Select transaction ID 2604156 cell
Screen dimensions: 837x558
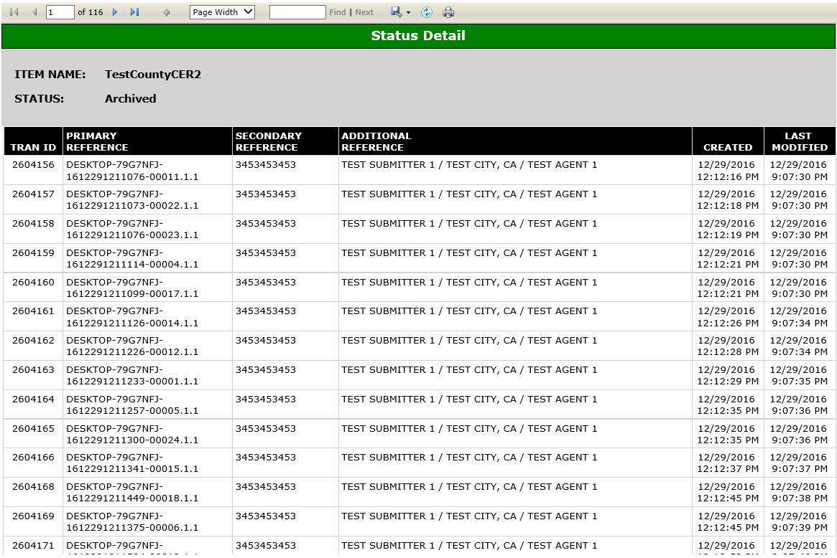tap(33, 165)
